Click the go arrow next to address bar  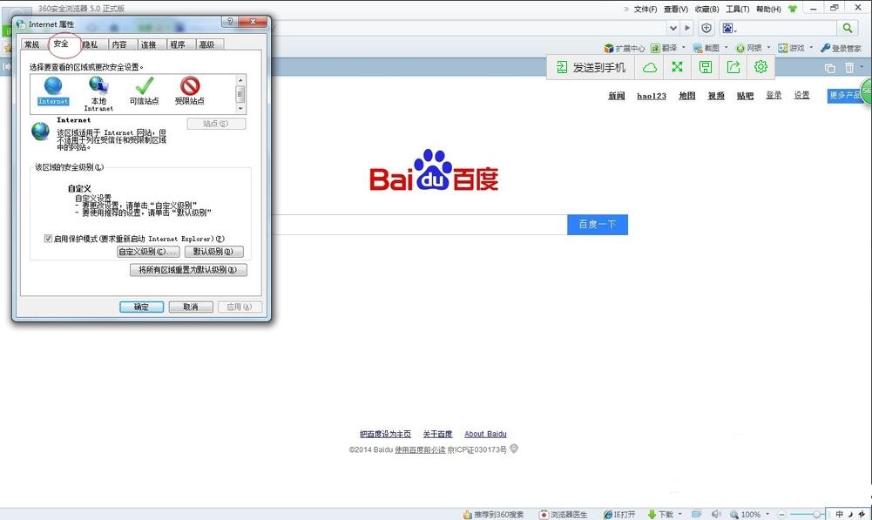click(x=687, y=28)
